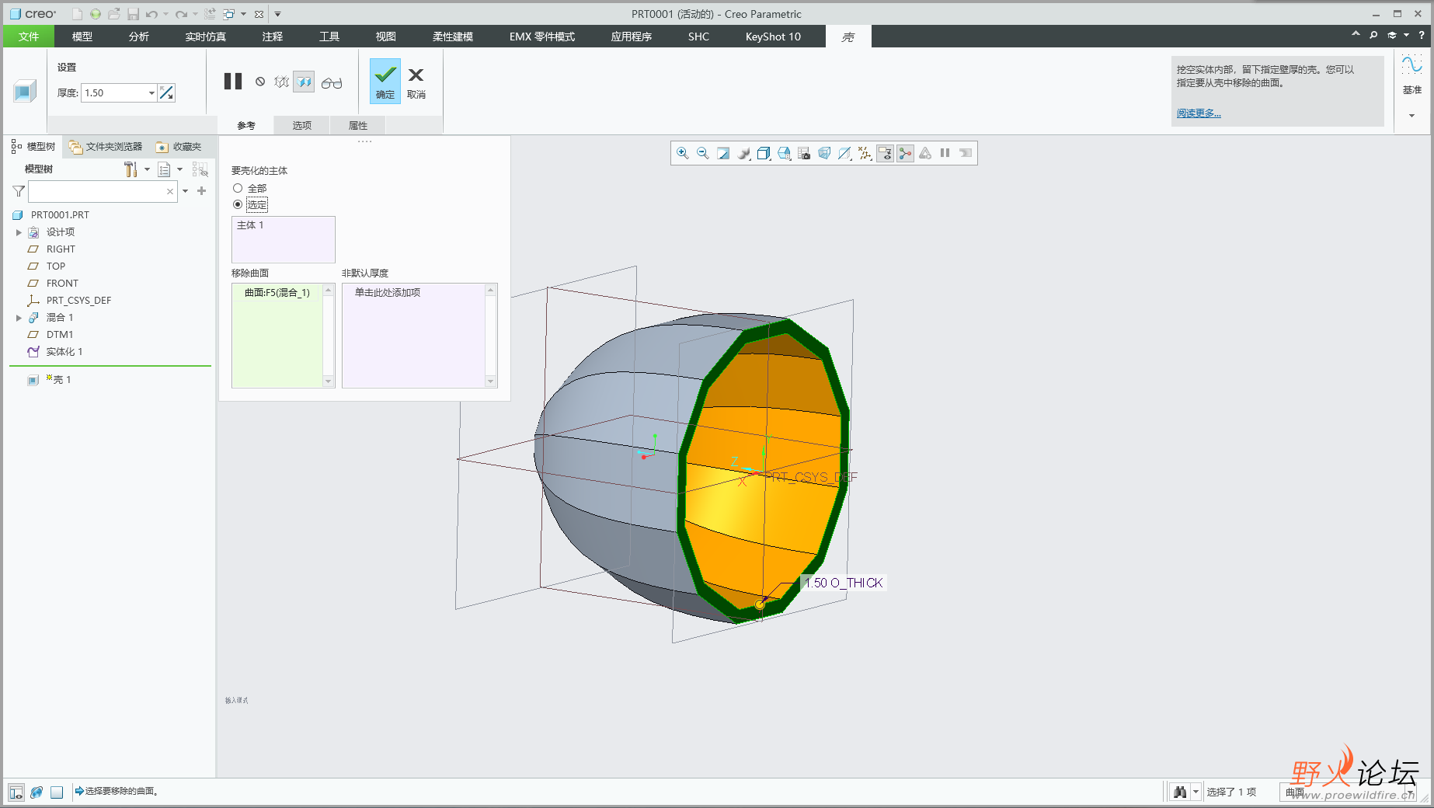The image size is (1434, 808).
Task: Click the model tree filter funnel icon
Action: point(19,191)
